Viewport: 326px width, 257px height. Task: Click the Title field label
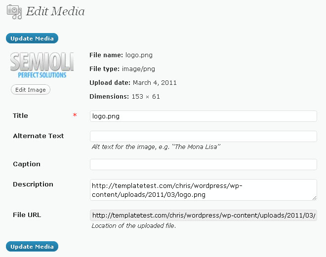pos(20,116)
